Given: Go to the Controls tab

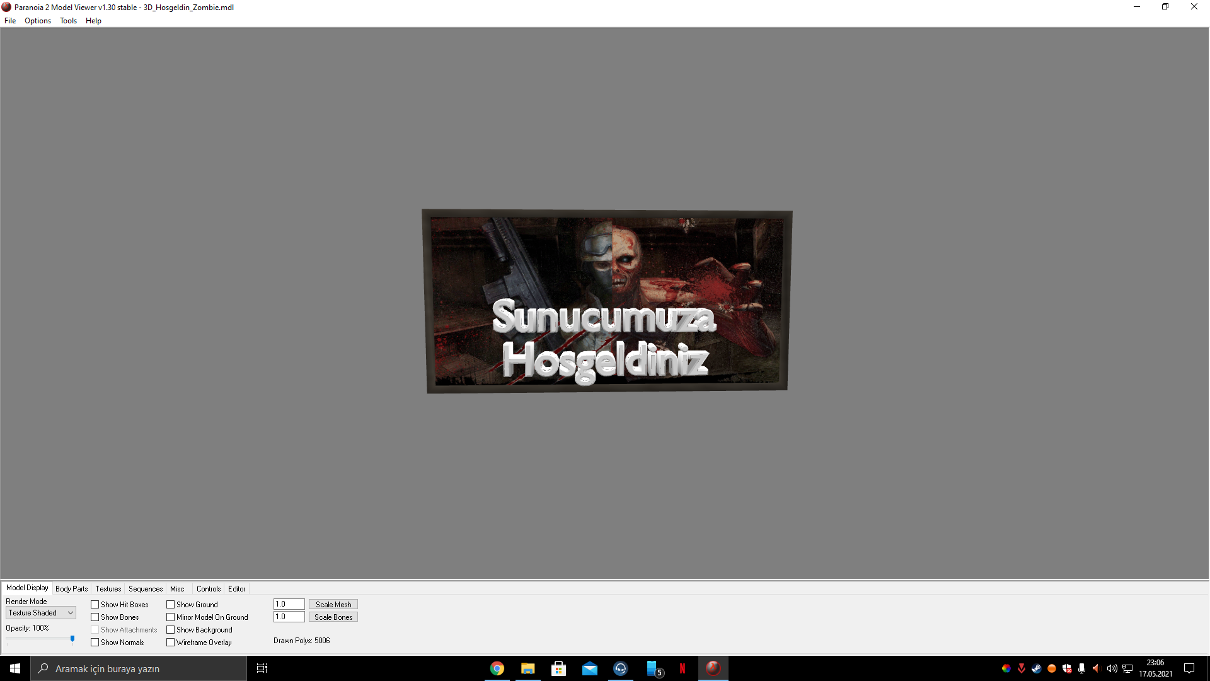Looking at the screenshot, I should tap(209, 589).
